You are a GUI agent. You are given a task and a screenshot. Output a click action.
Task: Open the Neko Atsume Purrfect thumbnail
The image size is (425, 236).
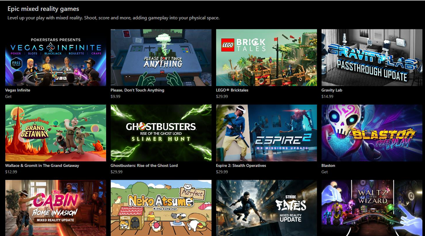(x=161, y=208)
